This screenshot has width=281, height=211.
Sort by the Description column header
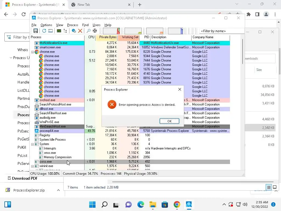click(171, 37)
